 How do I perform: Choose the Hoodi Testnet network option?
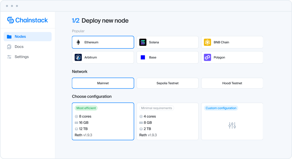(x=232, y=83)
